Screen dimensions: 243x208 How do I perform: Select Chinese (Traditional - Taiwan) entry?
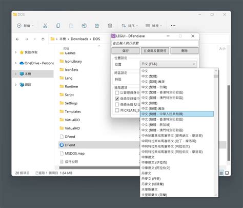tap(177, 87)
